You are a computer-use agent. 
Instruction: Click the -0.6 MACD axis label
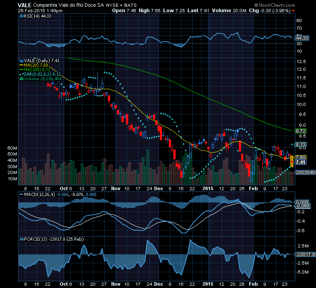coord(300,231)
